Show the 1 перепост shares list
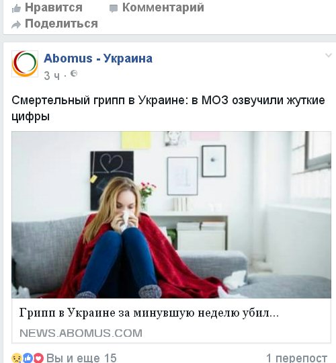The image size is (336, 363). click(296, 358)
